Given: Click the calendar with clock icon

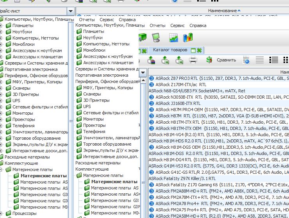Looking at the screenshot, I should (246, 60).
